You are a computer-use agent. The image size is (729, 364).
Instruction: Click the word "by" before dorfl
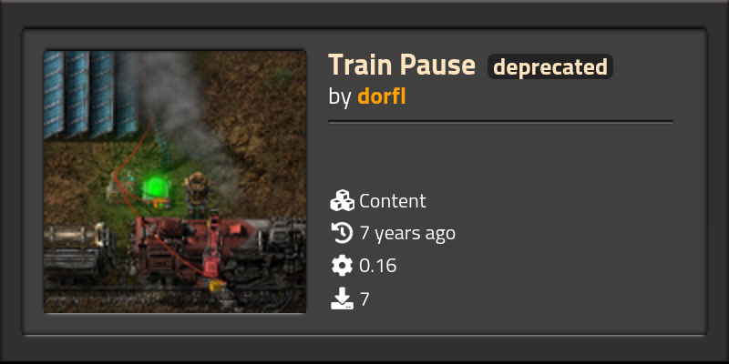click(339, 97)
